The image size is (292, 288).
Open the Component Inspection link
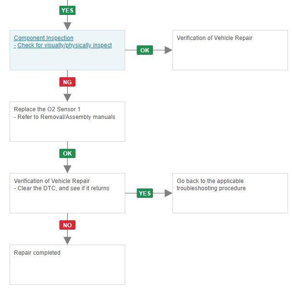44,38
